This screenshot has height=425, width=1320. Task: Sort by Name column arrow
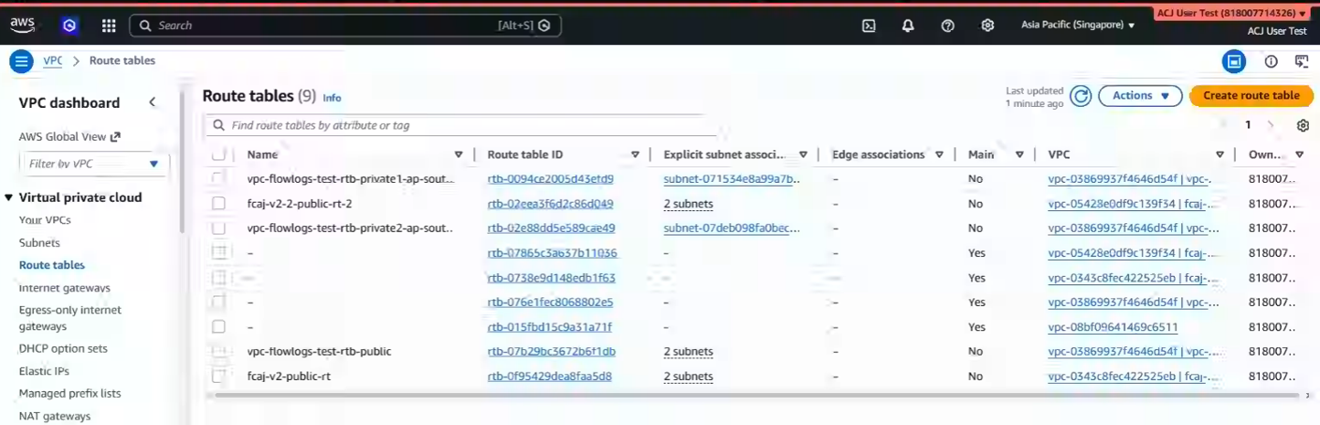459,155
